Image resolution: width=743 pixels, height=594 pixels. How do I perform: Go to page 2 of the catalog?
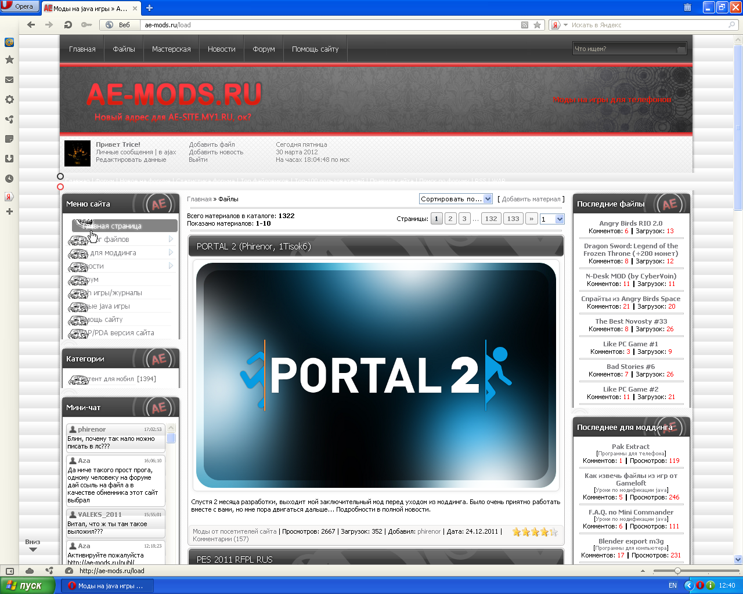[450, 219]
